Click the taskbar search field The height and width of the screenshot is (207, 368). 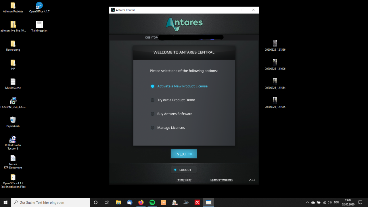point(51,202)
